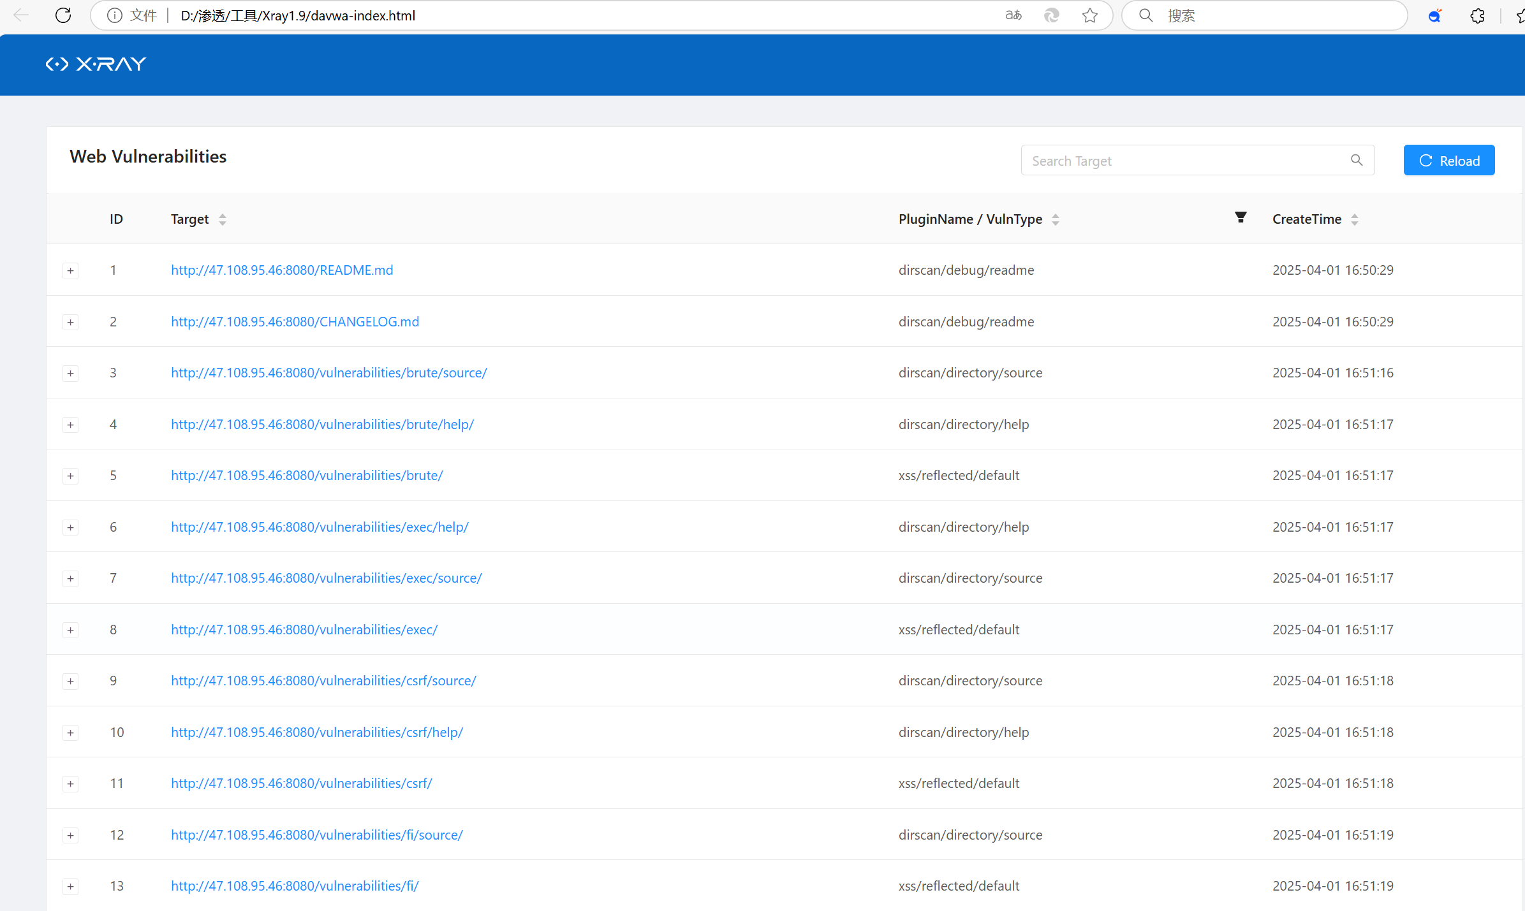Expand row 5 brute xss details
This screenshot has width=1525, height=911.
tap(71, 476)
